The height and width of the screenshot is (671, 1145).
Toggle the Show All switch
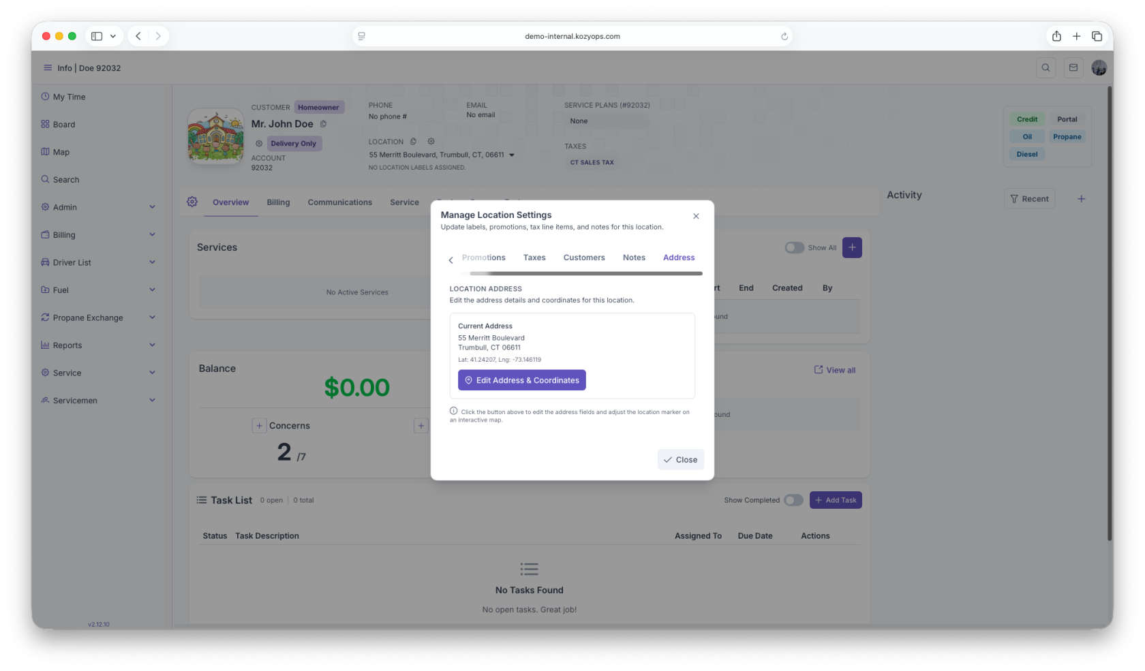point(794,248)
